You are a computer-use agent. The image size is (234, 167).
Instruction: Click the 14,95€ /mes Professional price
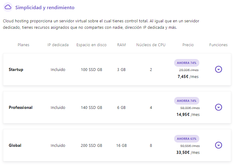pos(188,115)
